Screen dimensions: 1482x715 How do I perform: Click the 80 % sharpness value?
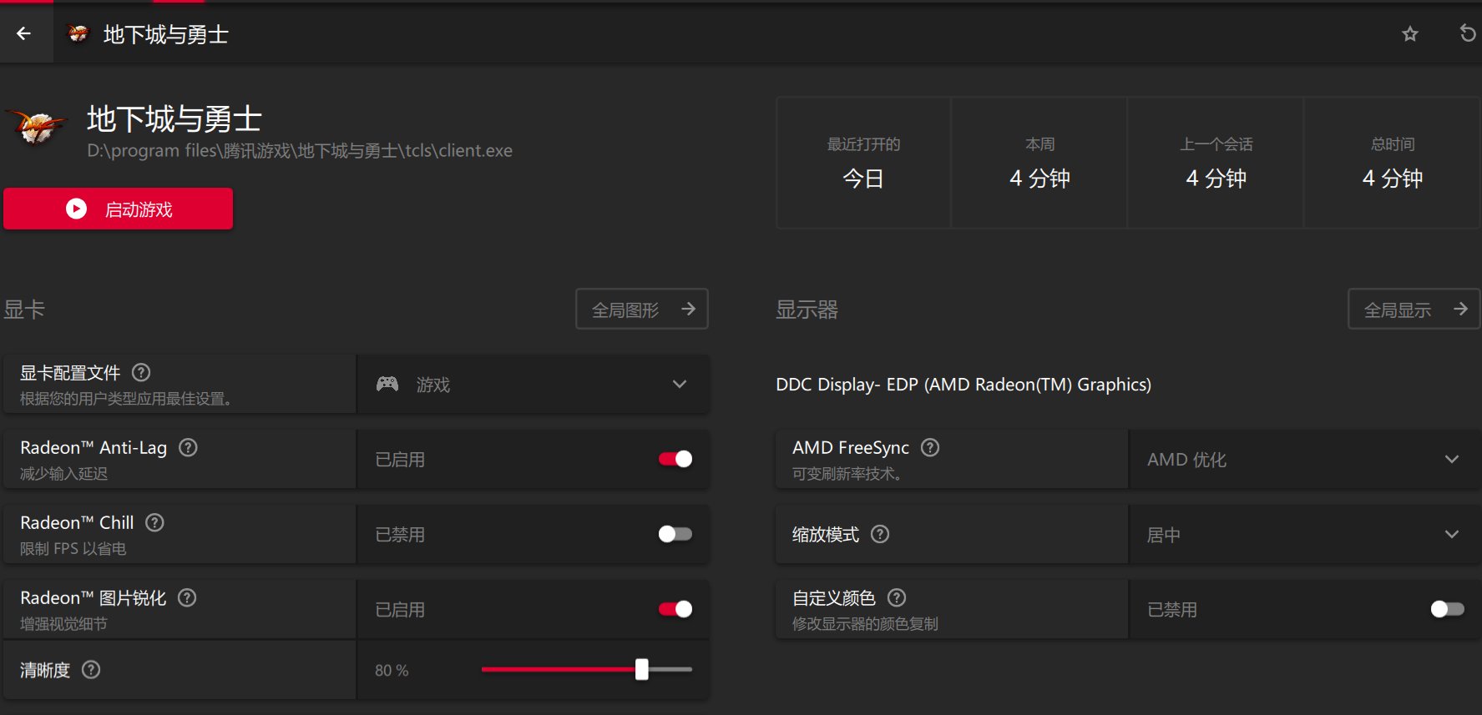pyautogui.click(x=392, y=670)
